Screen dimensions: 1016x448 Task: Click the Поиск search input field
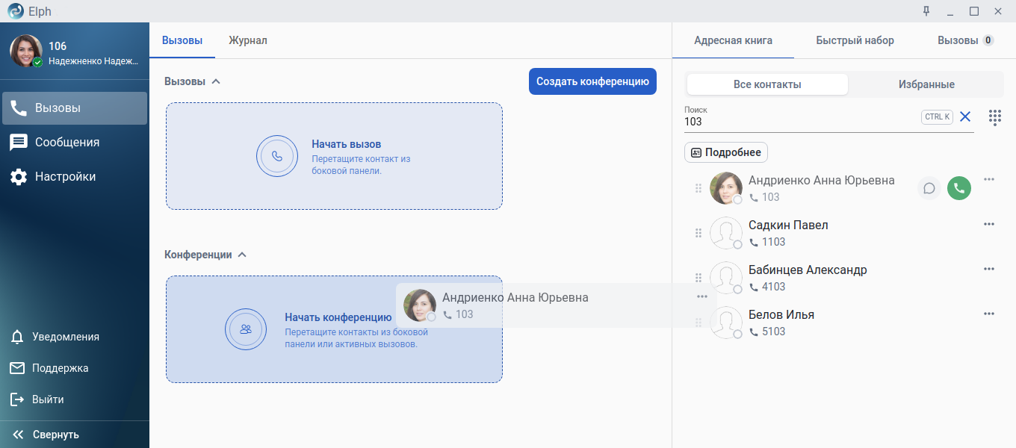(799, 122)
